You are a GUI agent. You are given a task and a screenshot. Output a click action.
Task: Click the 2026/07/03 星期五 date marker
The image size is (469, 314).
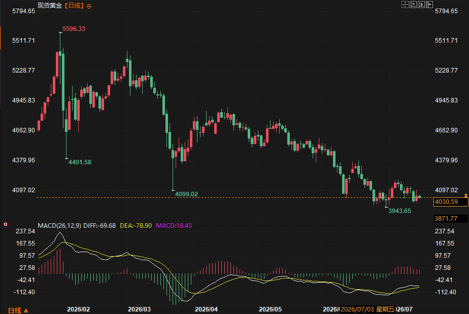tap(367, 309)
